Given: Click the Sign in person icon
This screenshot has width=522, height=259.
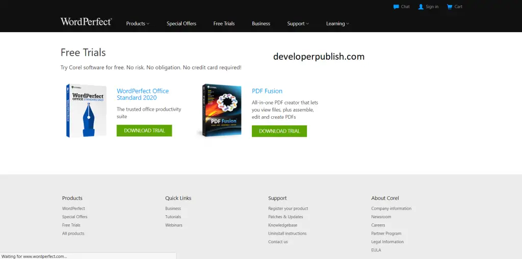Looking at the screenshot, I should [421, 7].
